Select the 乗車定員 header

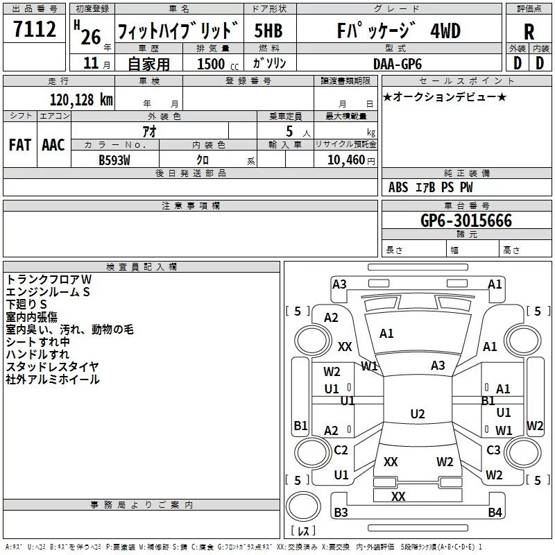[x=285, y=117]
